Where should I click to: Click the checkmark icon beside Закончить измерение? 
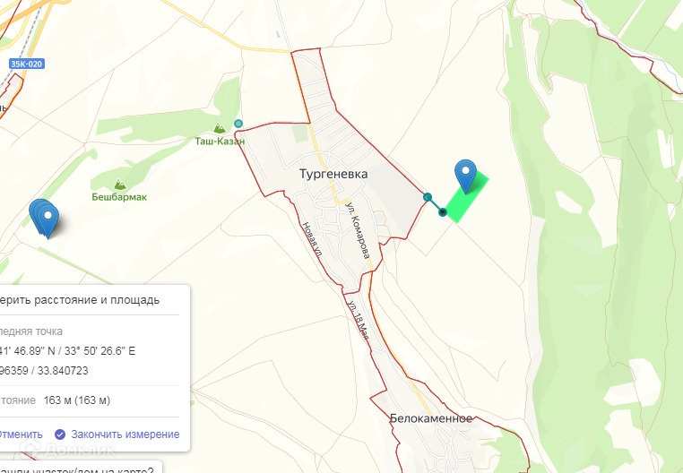coord(60,434)
